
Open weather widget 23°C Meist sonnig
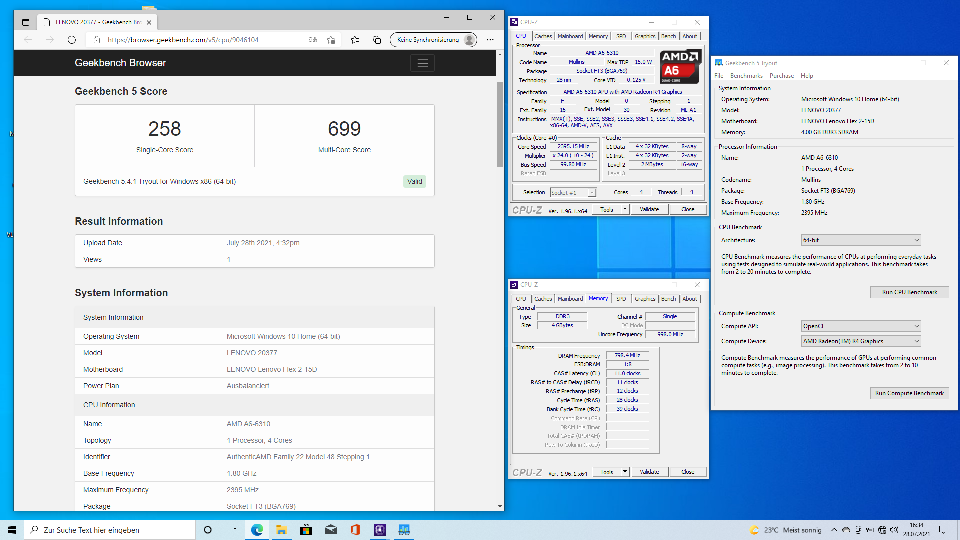pyautogui.click(x=785, y=530)
